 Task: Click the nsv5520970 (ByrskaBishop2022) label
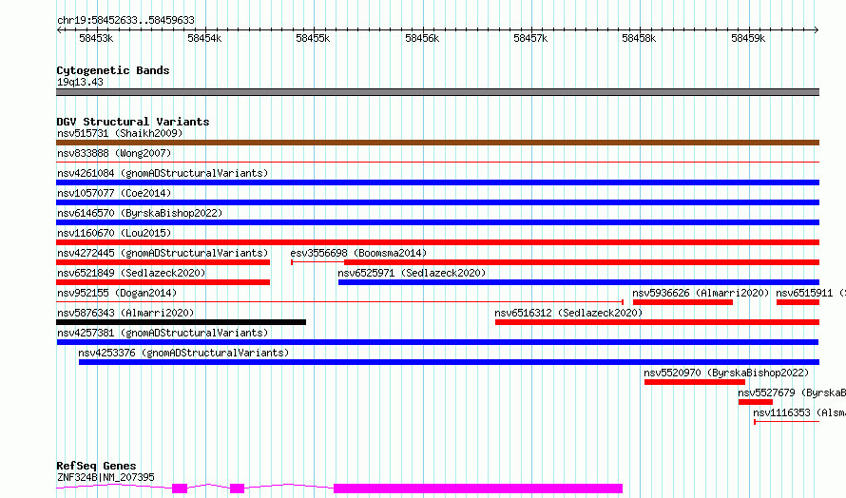pyautogui.click(x=726, y=373)
